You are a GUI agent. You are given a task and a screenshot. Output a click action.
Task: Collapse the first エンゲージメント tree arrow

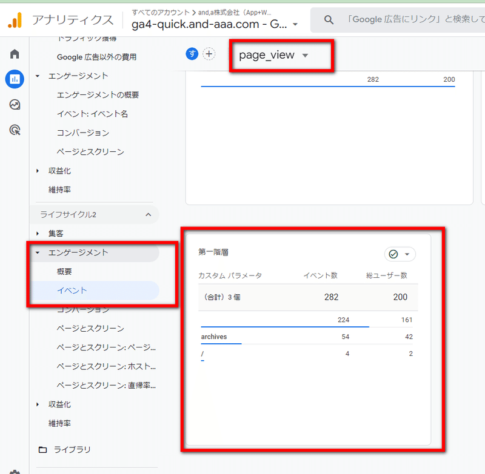click(x=38, y=76)
